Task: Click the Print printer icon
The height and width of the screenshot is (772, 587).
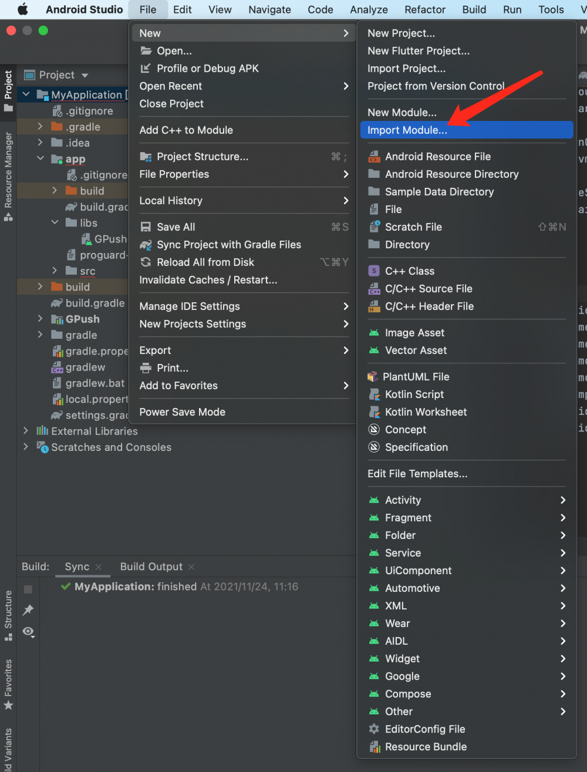Action: [146, 368]
